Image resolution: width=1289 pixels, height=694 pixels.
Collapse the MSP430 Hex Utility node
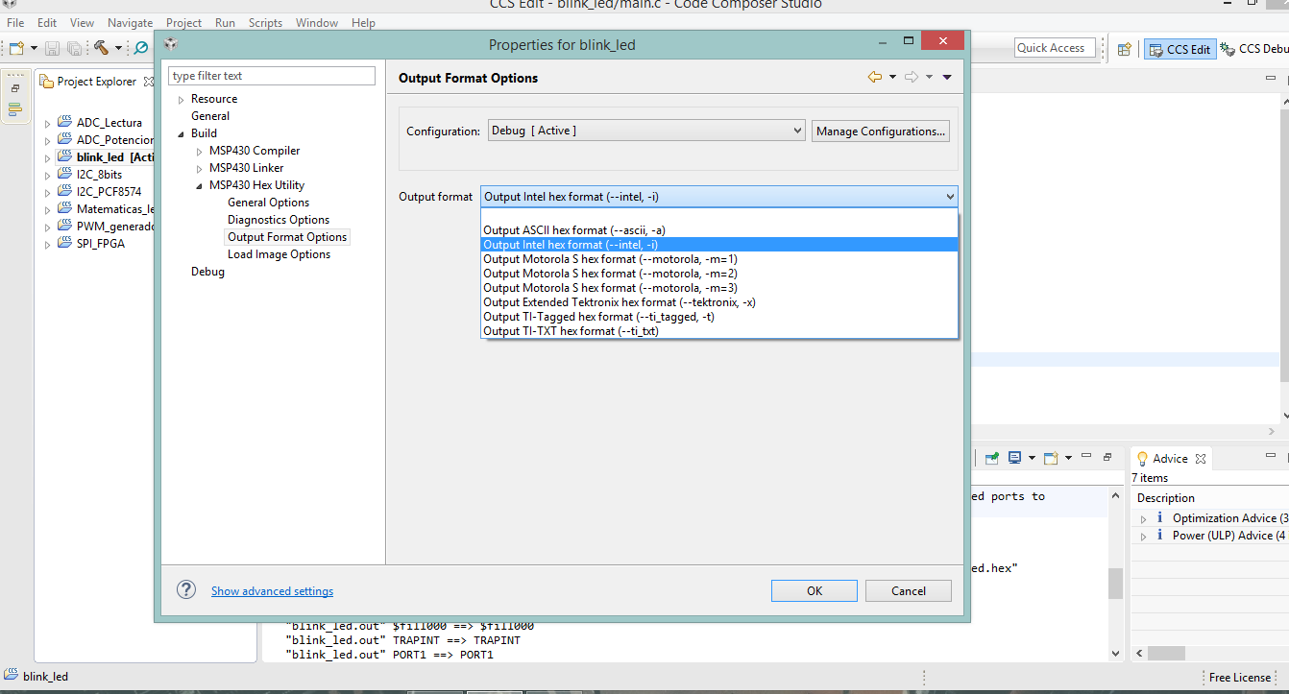(199, 186)
